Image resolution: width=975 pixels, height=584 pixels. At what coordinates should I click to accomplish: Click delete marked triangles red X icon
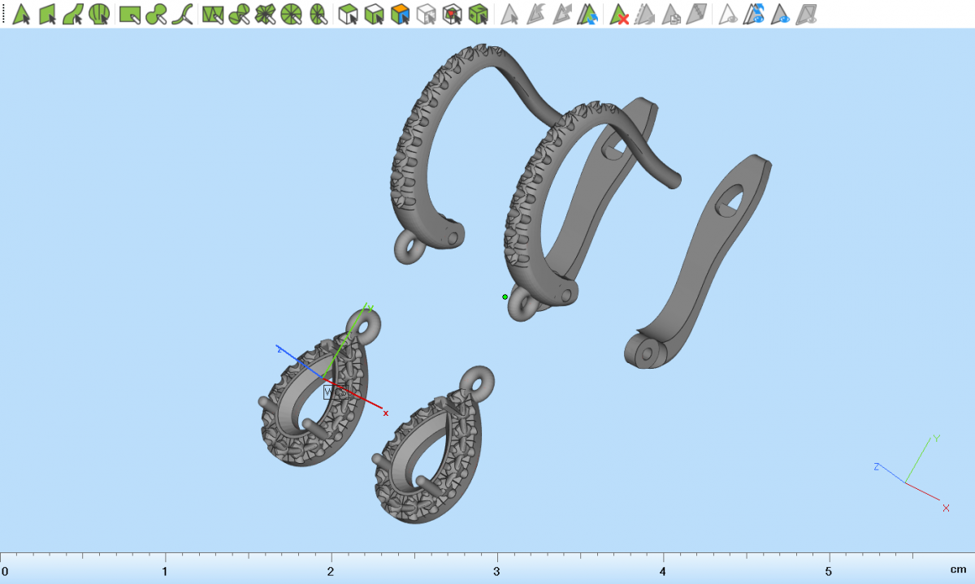(620, 14)
